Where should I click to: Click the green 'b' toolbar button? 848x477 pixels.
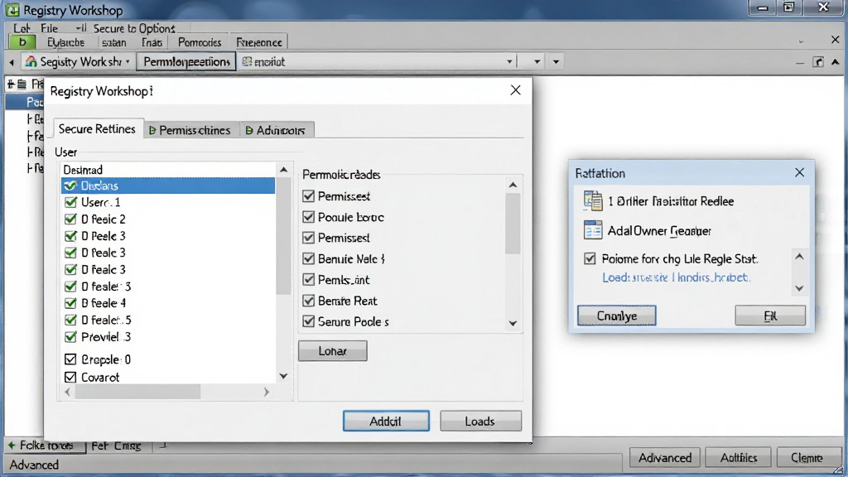point(22,42)
